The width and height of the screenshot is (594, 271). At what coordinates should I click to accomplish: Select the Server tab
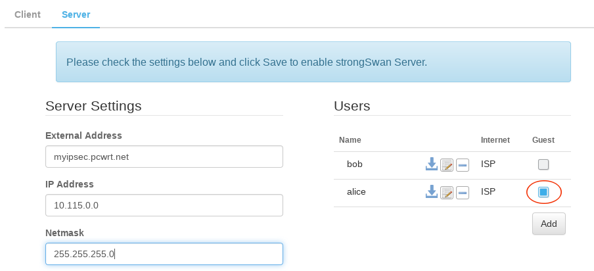76,14
